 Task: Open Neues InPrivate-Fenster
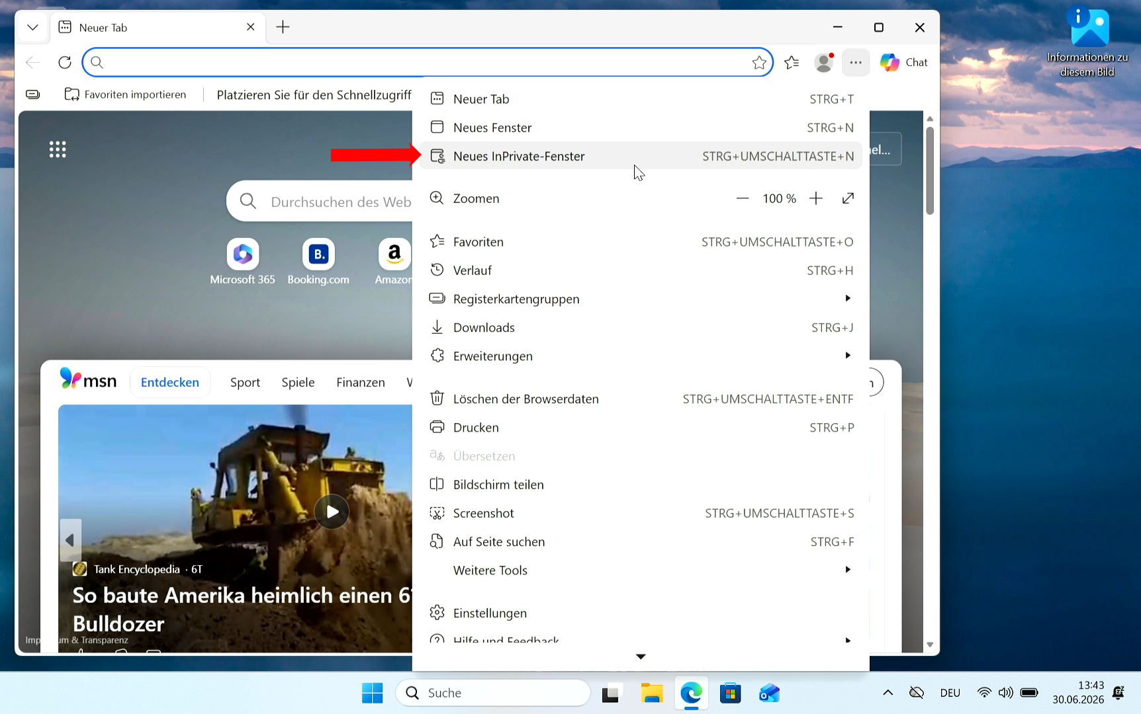(x=641, y=156)
